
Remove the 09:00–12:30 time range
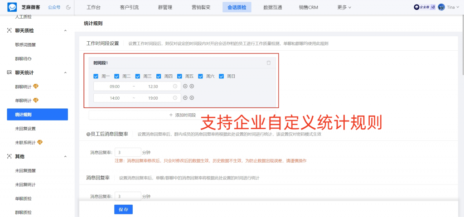click(192, 86)
